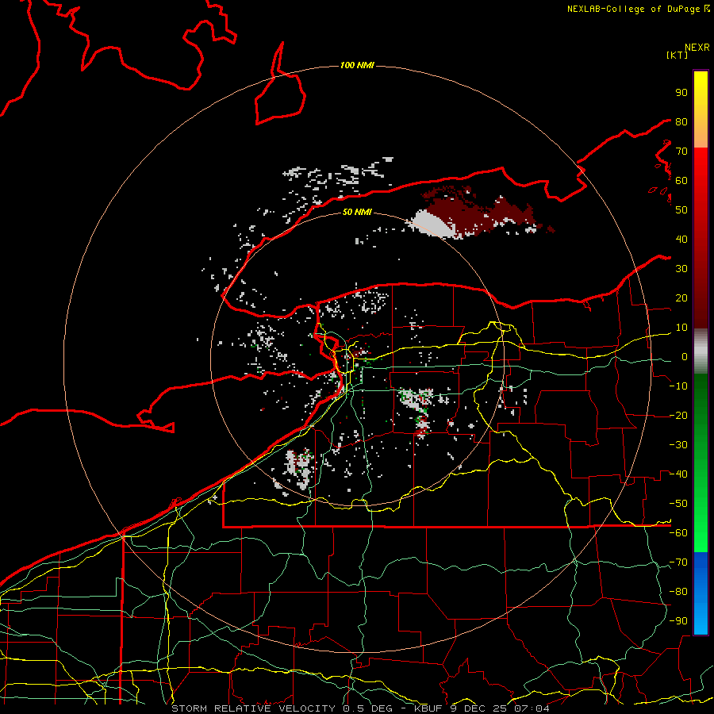Click the -30 value on the velocity scale
This screenshot has height=714, width=714.
[x=678, y=445]
